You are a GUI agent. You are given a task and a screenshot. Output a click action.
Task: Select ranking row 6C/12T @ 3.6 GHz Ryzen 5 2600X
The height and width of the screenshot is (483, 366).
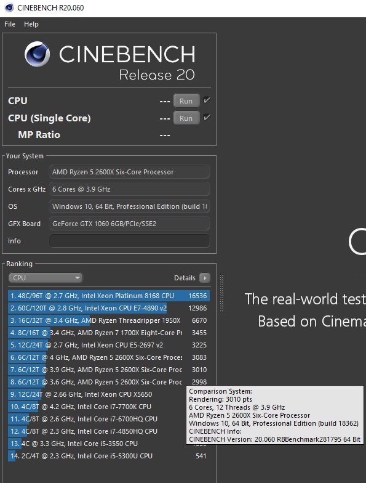(x=109, y=382)
